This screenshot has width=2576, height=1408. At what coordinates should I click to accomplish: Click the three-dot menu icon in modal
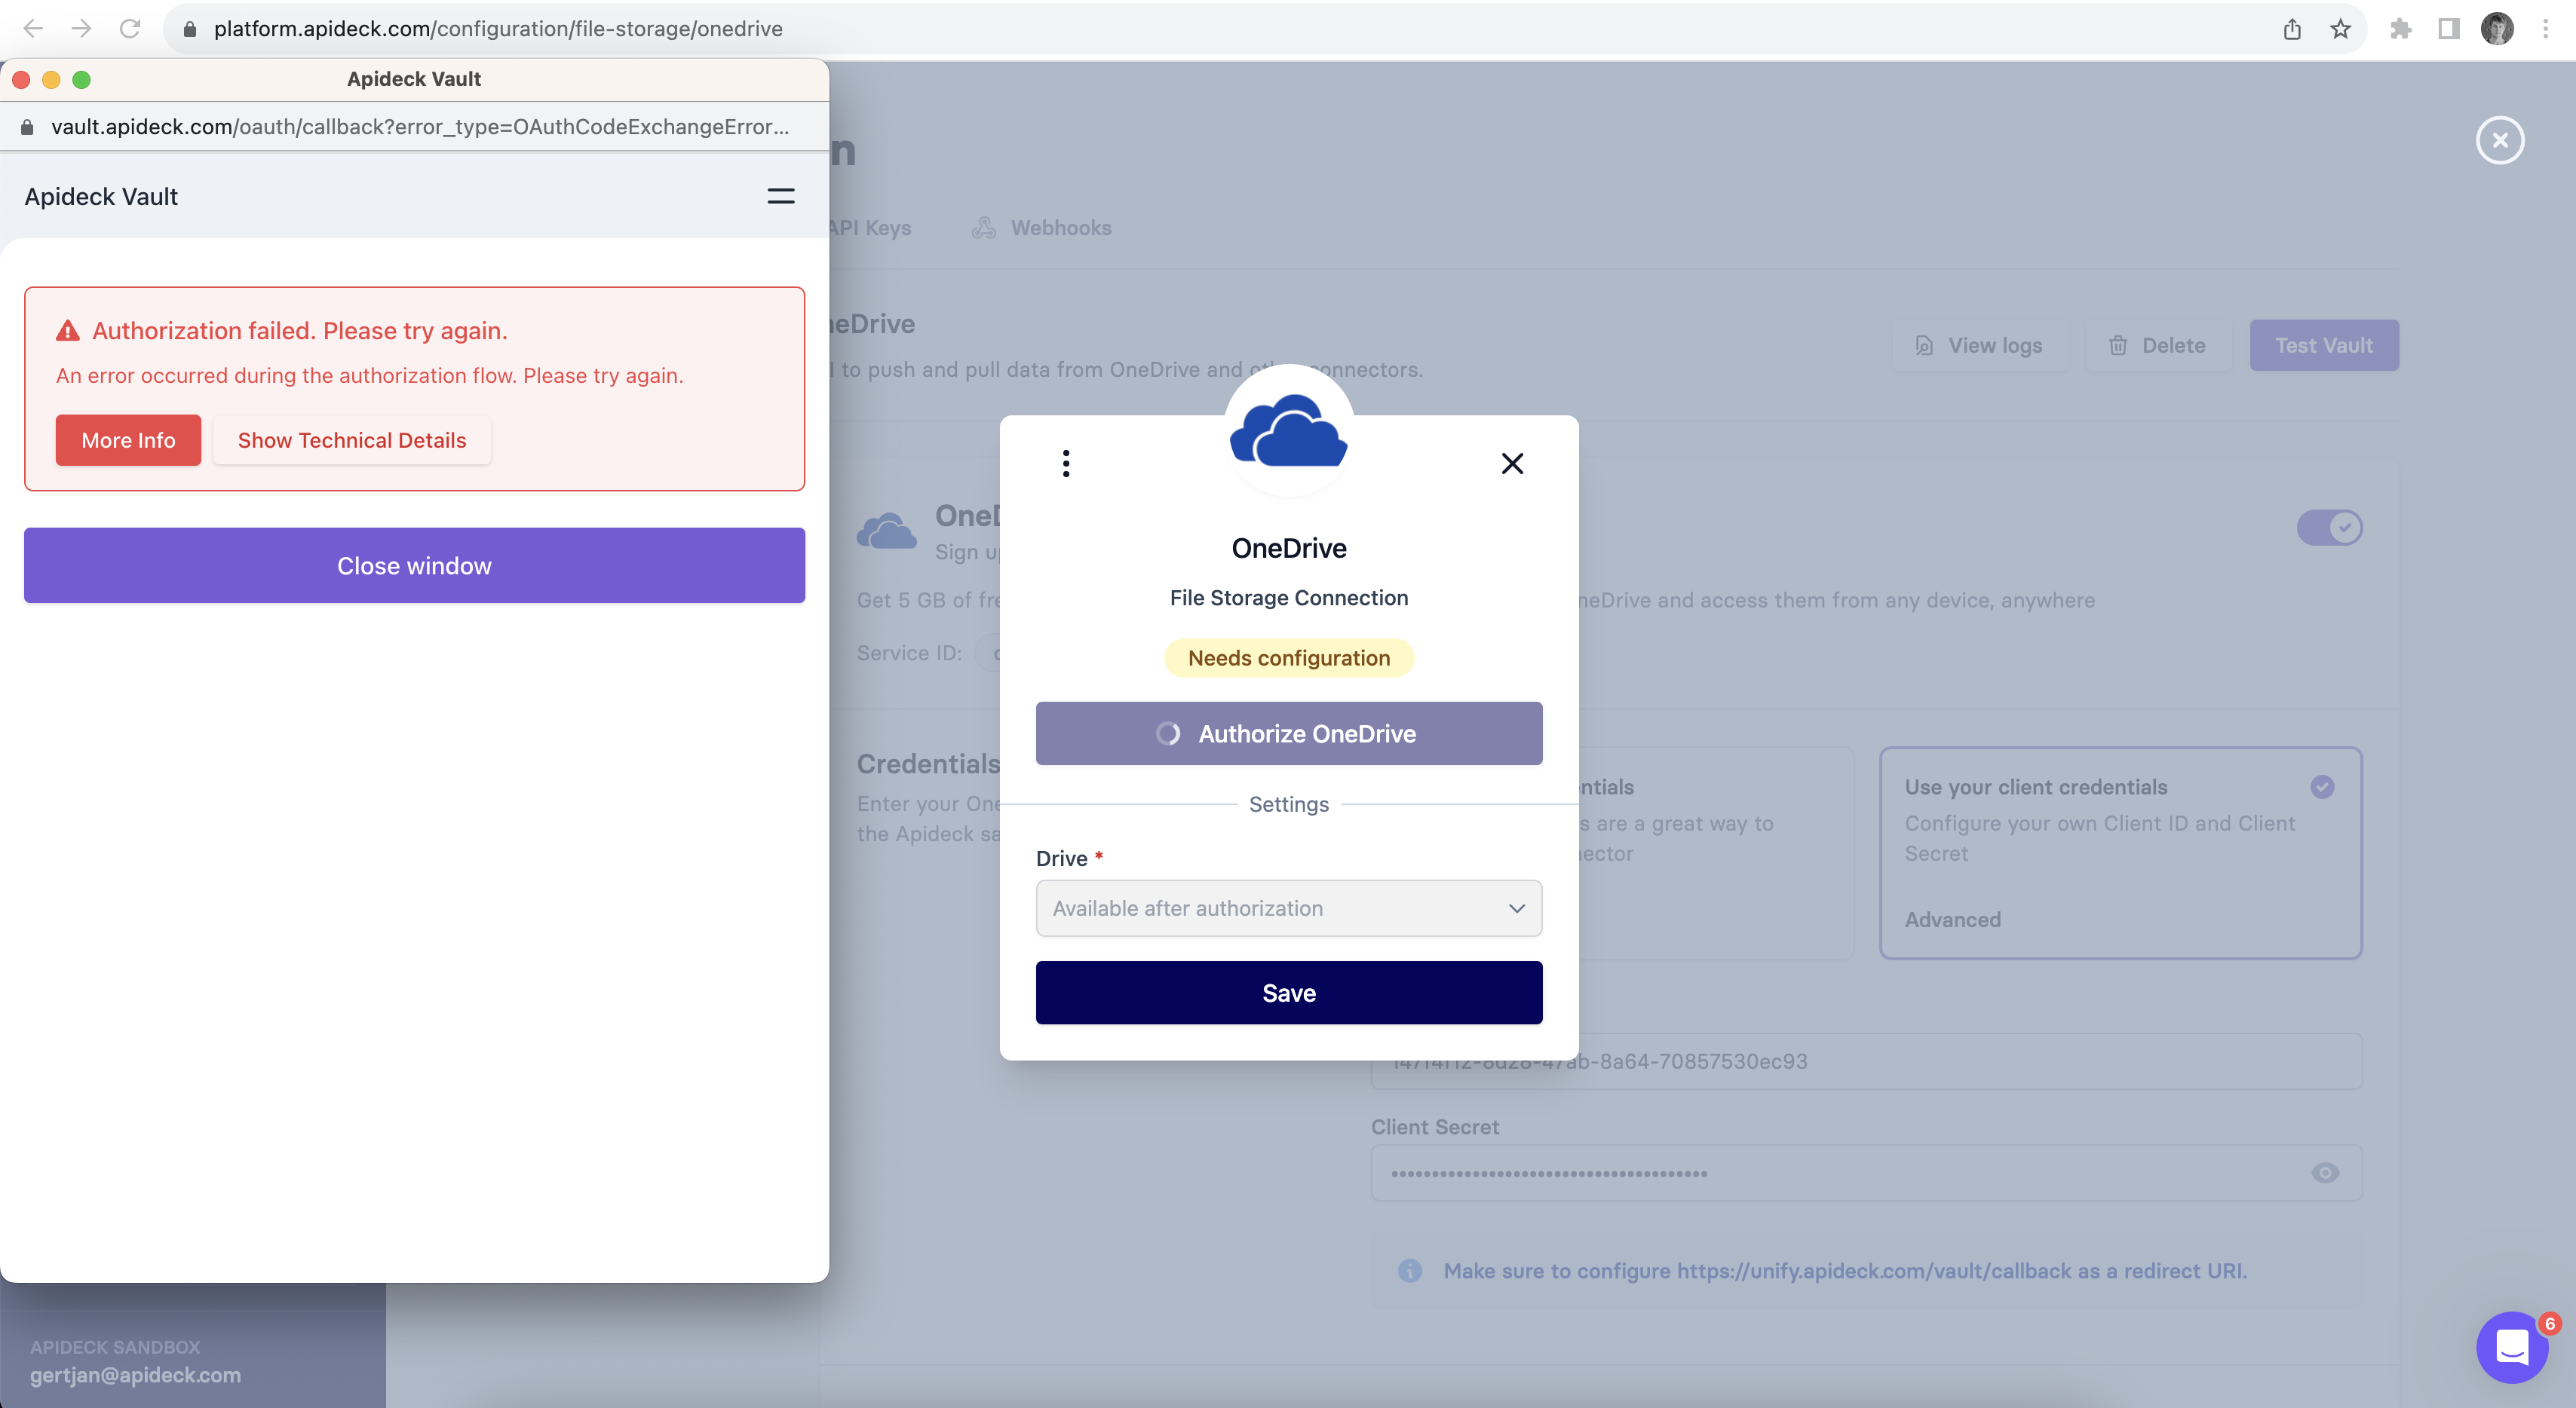tap(1065, 463)
